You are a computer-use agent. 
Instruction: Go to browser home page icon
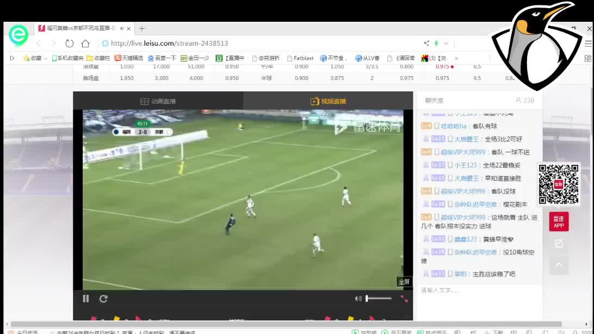click(85, 44)
